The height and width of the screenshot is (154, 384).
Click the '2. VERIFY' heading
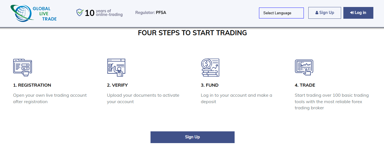(117, 85)
